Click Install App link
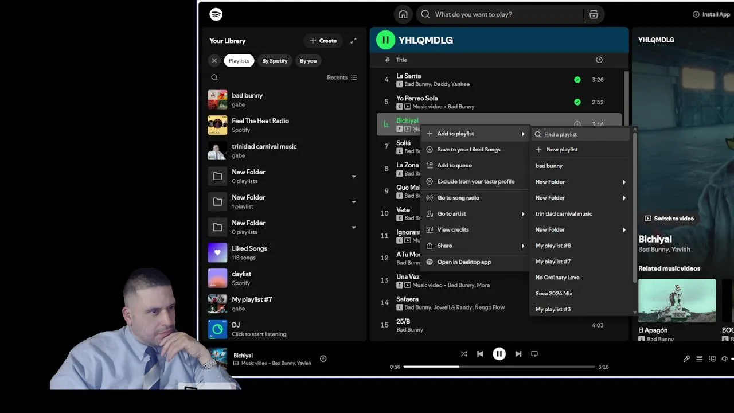The height and width of the screenshot is (413, 734). (711, 14)
